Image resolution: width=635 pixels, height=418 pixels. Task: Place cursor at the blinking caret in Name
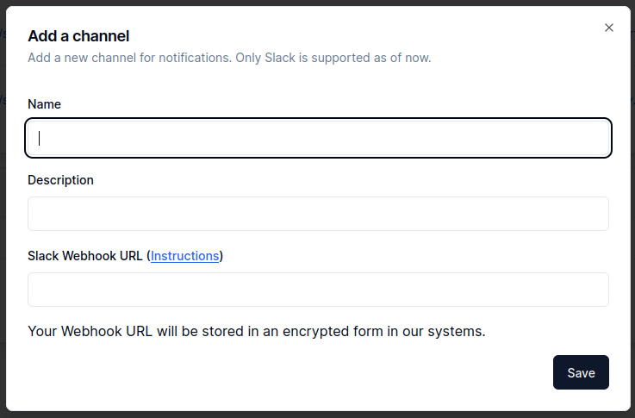click(40, 138)
